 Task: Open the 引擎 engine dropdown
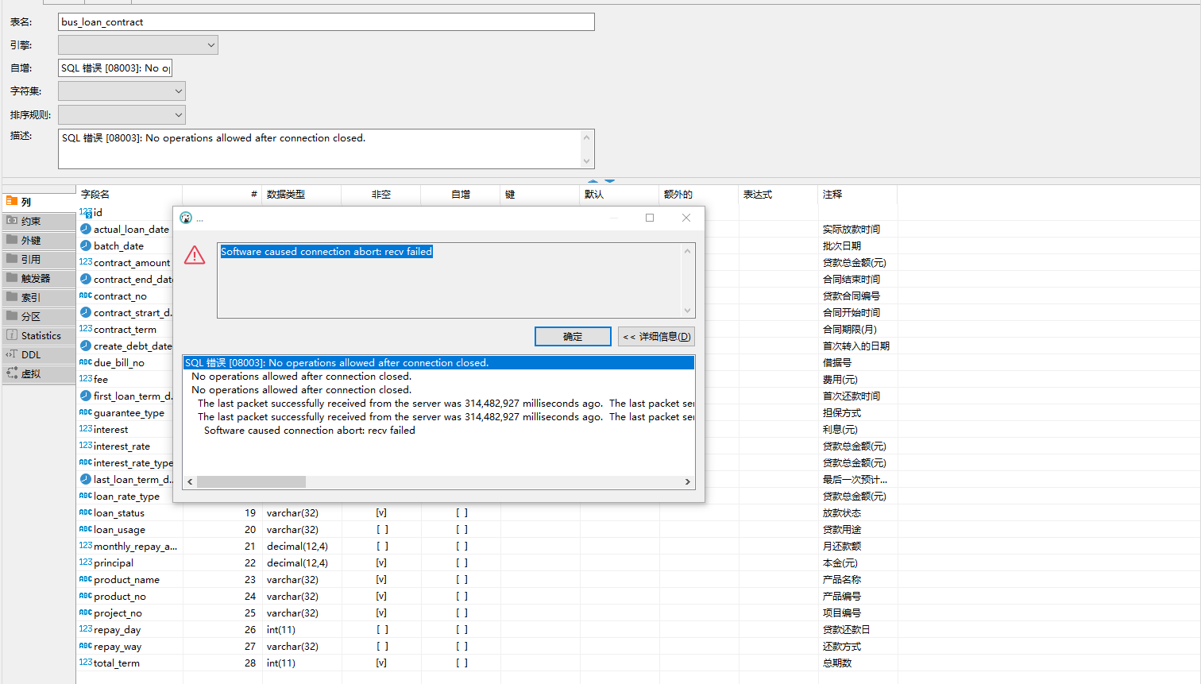(x=209, y=44)
